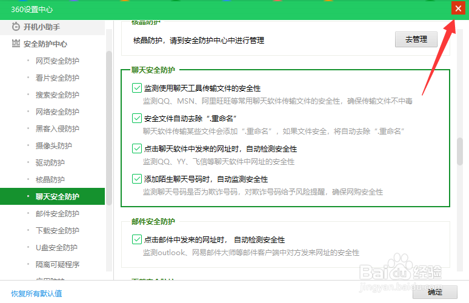The height and width of the screenshot is (303, 469).
Task: Select 隔离可疑程序 item
Action: [x=58, y=265]
